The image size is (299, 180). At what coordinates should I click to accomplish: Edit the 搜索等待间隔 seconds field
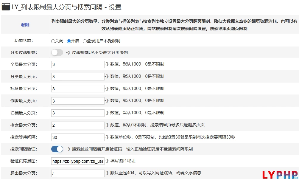78,137
